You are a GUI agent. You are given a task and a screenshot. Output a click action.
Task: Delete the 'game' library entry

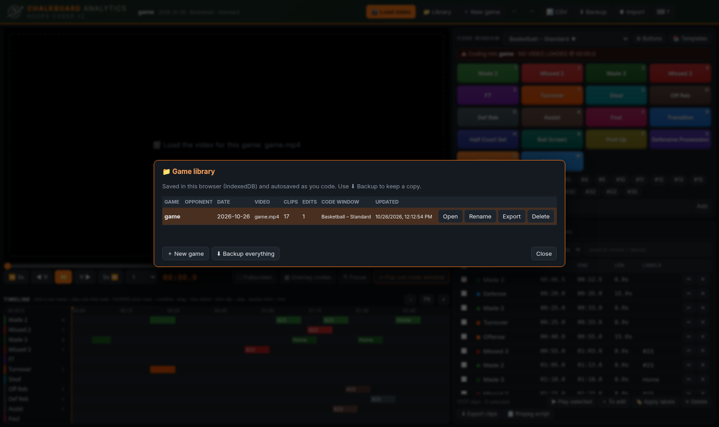(x=541, y=216)
